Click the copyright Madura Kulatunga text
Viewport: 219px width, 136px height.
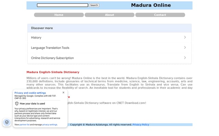click(x=101, y=125)
